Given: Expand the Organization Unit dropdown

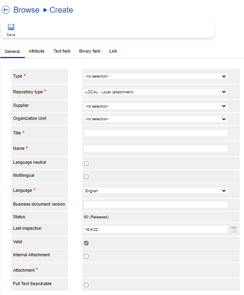Looking at the screenshot, I should pyautogui.click(x=156, y=119).
